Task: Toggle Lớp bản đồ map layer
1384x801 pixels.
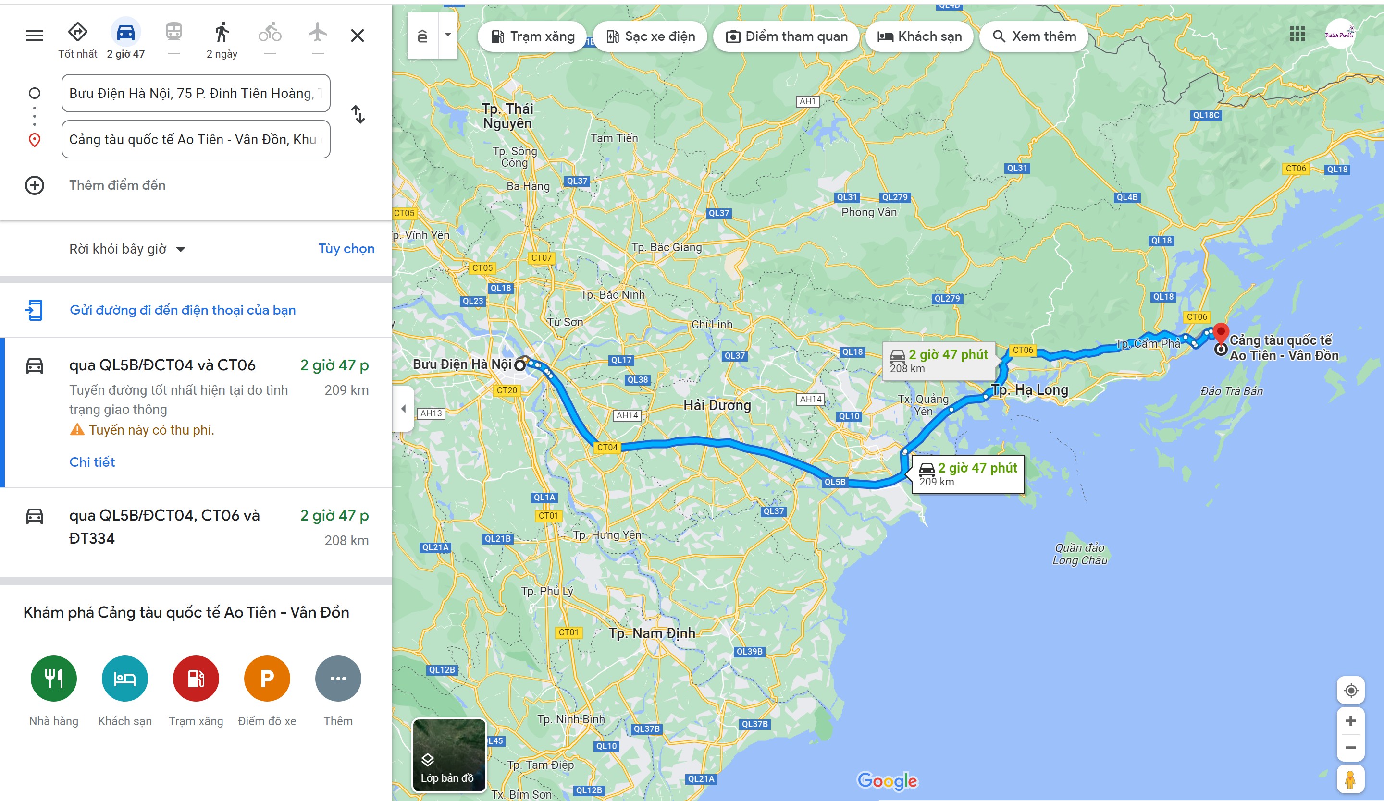Action: click(x=449, y=755)
